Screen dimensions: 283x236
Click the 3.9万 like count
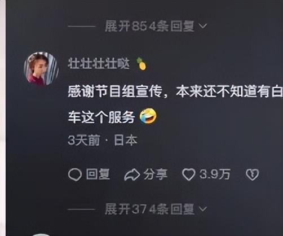pos(215,174)
